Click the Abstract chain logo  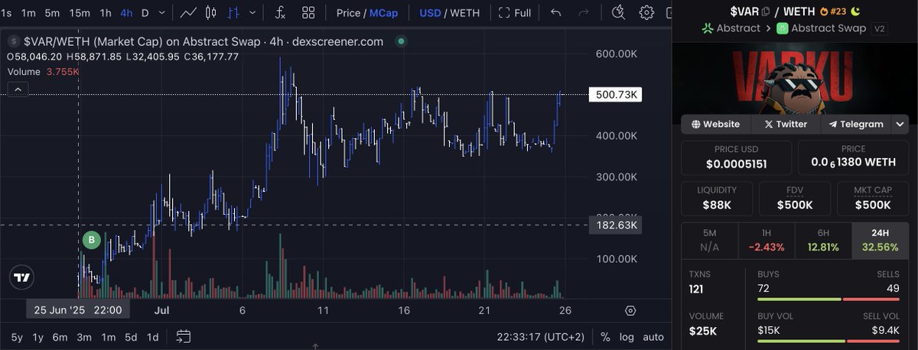[708, 28]
